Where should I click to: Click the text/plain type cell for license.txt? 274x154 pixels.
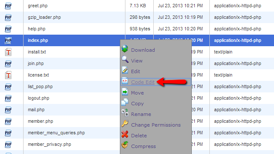(223, 75)
